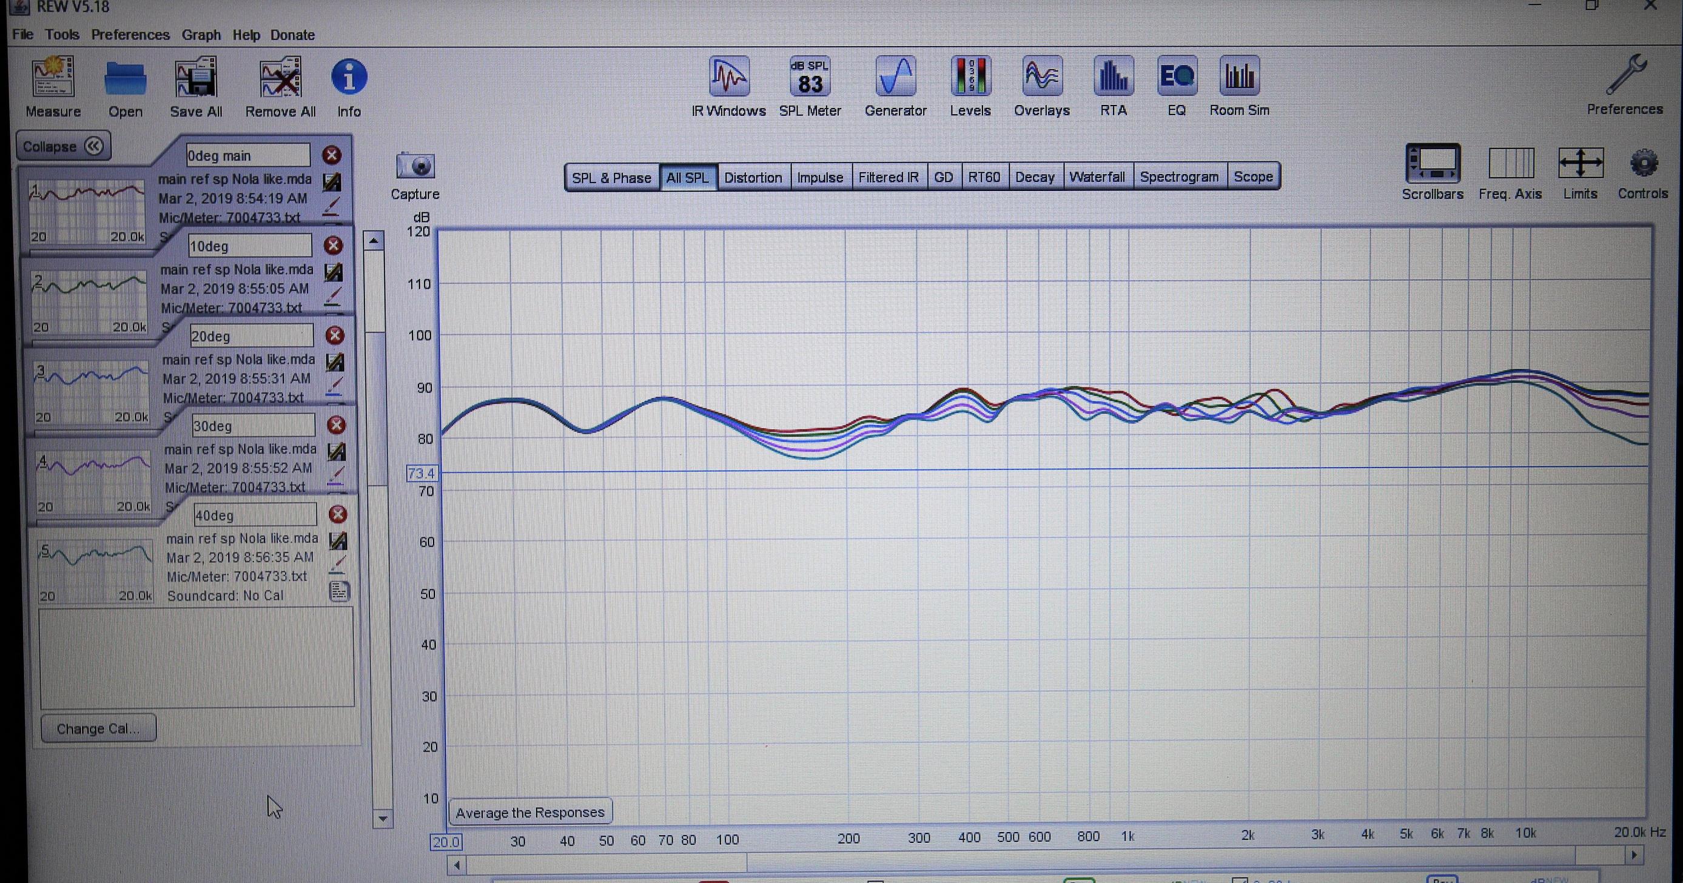Change trace colour of 30deg measurement
1683x883 pixels.
337,475
